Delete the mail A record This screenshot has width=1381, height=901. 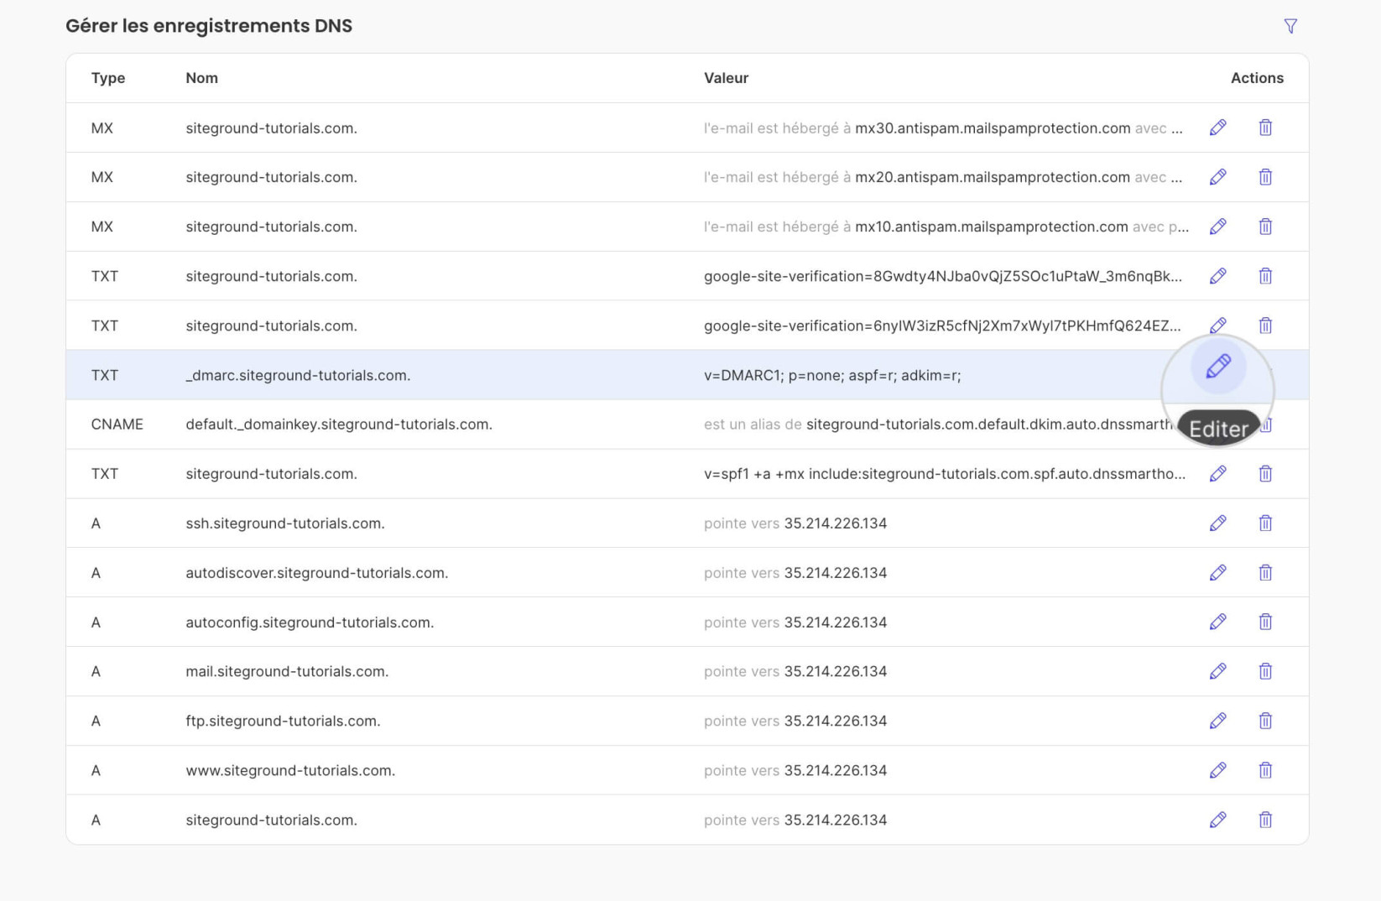tap(1265, 671)
